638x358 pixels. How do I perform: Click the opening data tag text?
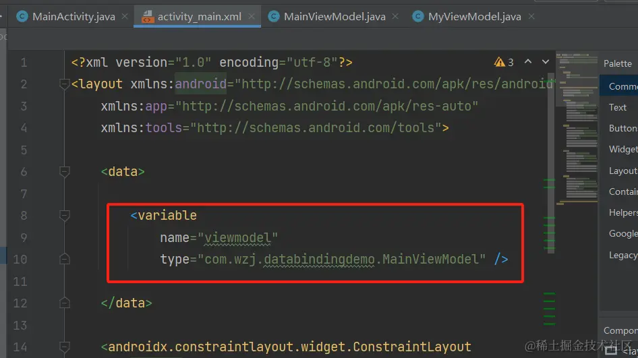click(123, 172)
